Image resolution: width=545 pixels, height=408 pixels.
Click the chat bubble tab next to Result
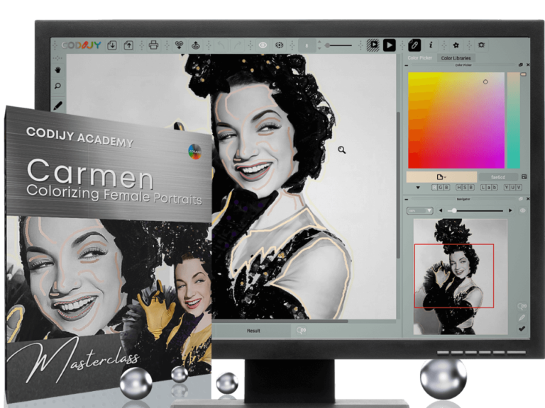click(x=302, y=331)
